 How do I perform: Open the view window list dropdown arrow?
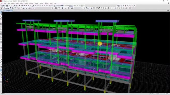tap(167, 11)
